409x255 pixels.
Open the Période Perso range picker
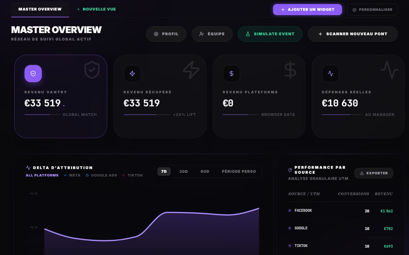(239, 171)
